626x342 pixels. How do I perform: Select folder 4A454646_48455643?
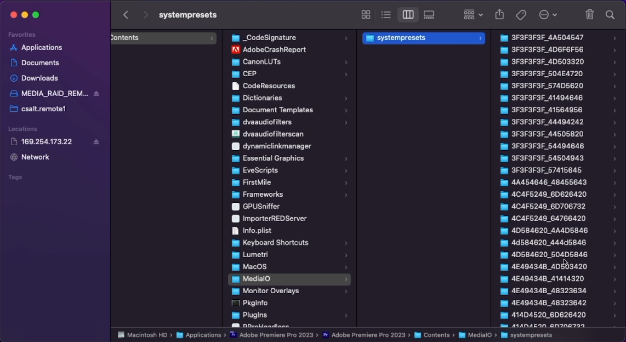tap(549, 183)
